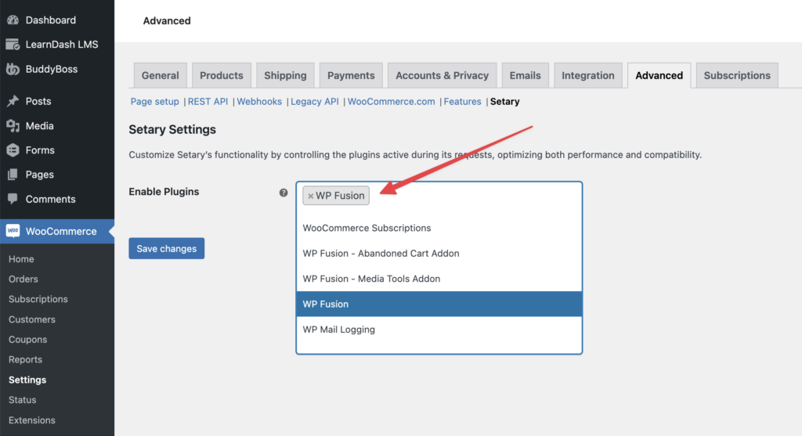Click the Save changes button
The height and width of the screenshot is (436, 802).
point(167,248)
